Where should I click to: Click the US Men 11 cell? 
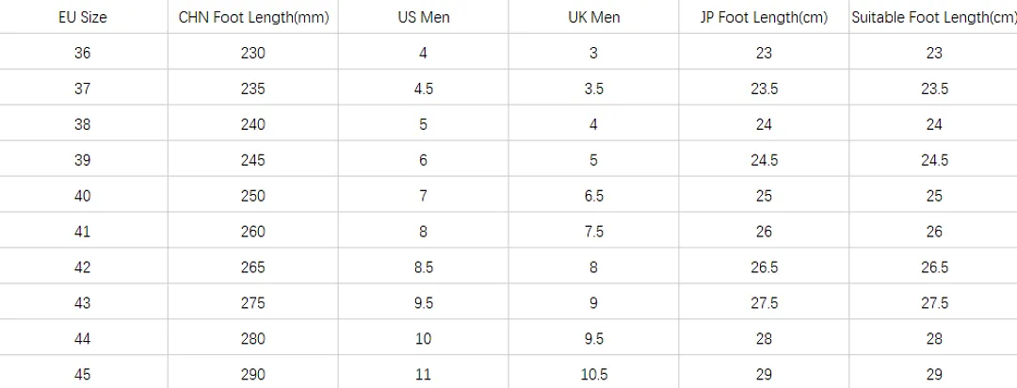423,373
